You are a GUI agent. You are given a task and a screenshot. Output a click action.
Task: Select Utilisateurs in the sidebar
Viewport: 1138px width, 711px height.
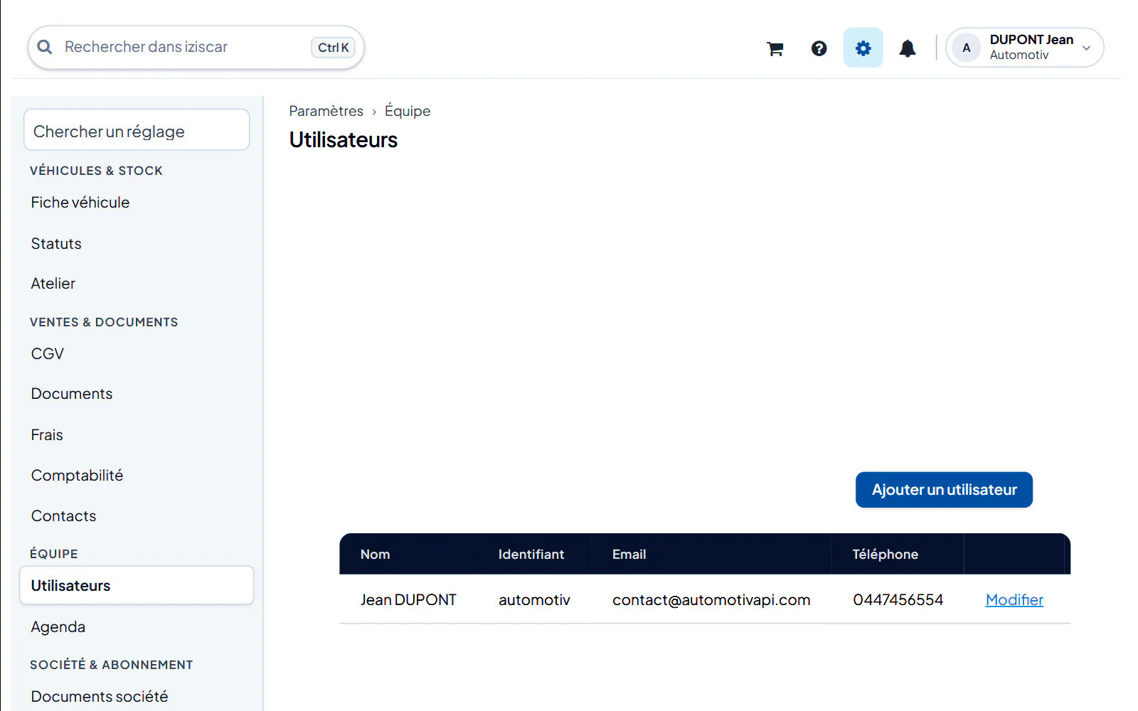137,585
